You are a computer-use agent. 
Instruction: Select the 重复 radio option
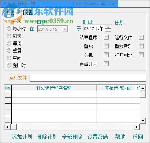click(x=9, y=51)
